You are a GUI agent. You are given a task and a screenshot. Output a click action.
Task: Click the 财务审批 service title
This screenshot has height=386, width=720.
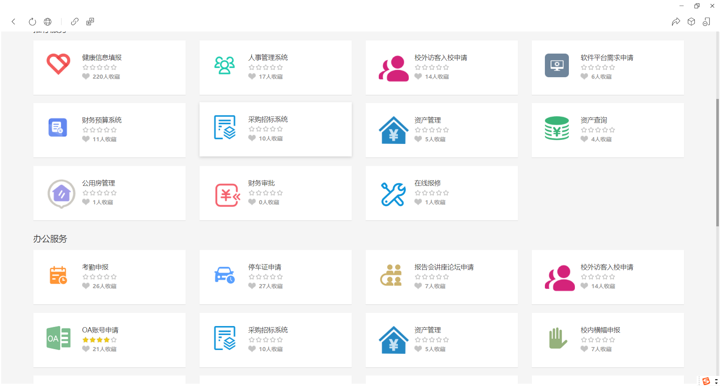261,183
